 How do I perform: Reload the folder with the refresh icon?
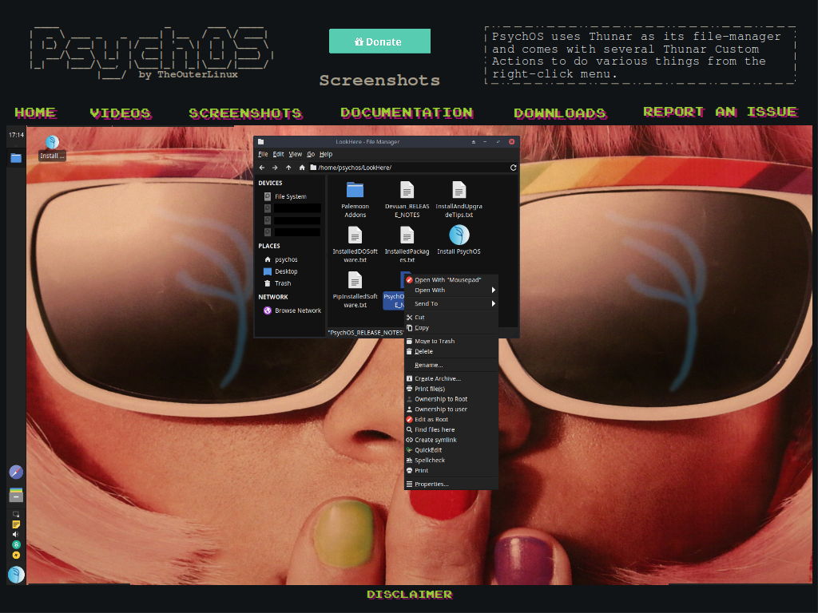[x=513, y=168]
